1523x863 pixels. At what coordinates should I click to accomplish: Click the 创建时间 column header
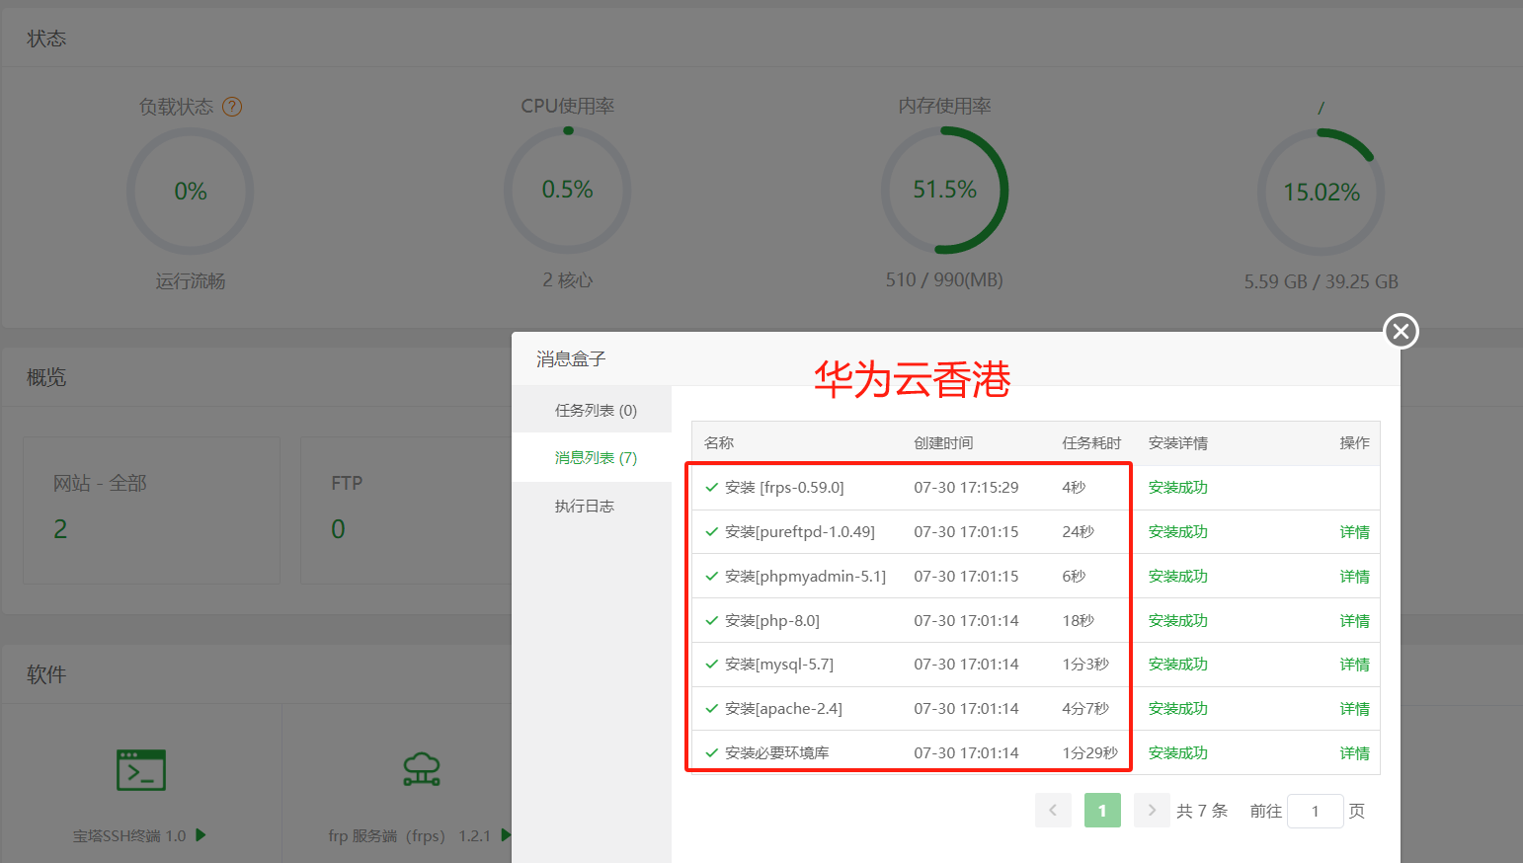click(x=943, y=443)
